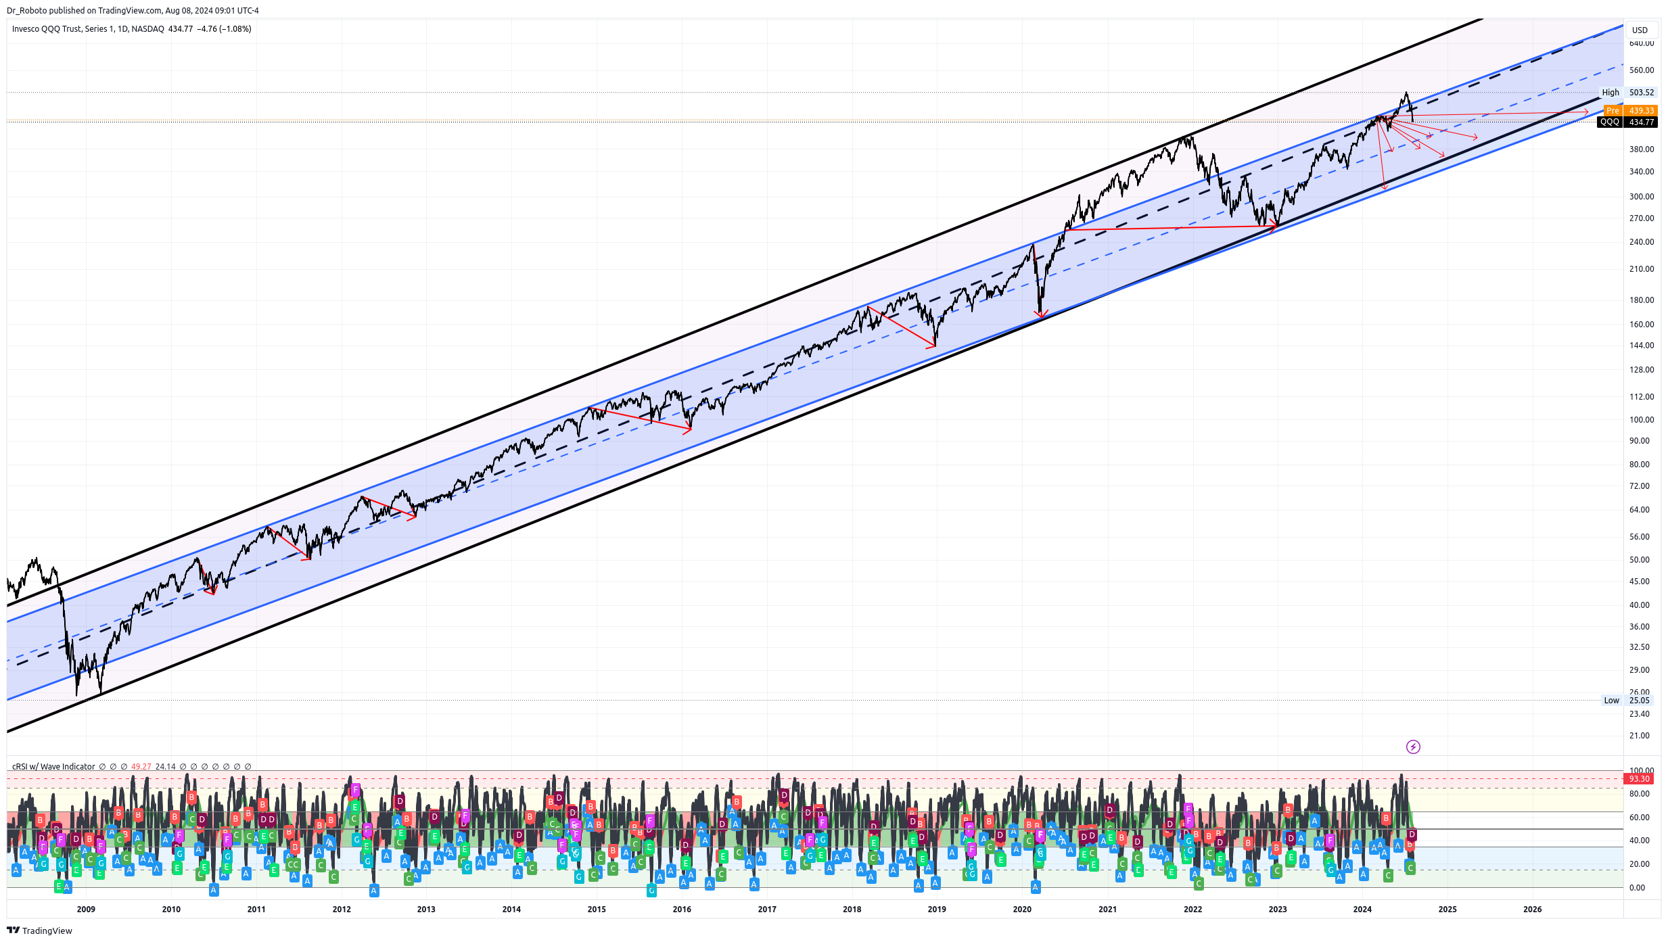This screenshot has height=942, width=1668.
Task: Click the 2016 label on time axis
Action: (682, 909)
